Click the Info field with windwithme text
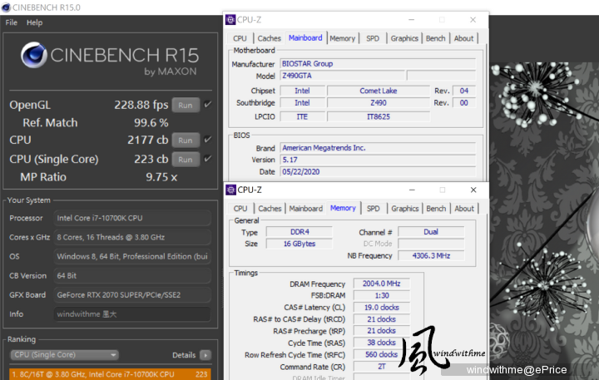The image size is (599, 380). click(x=132, y=314)
